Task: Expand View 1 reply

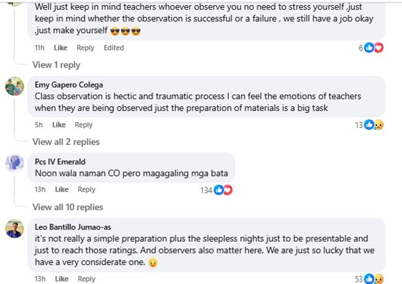Action: (x=56, y=65)
